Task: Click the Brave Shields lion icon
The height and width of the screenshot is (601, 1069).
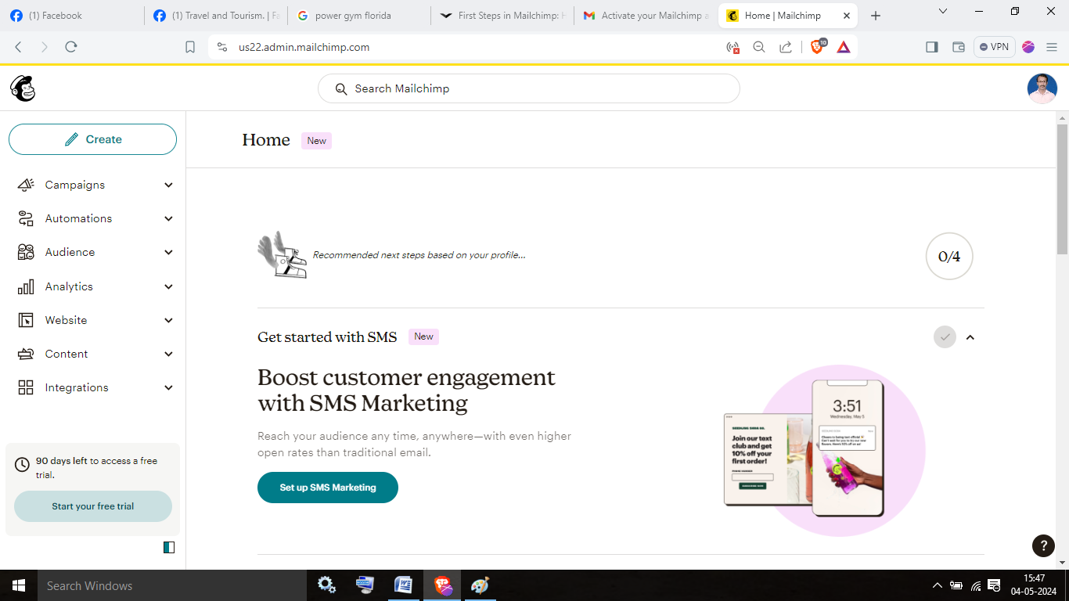Action: coord(817,47)
